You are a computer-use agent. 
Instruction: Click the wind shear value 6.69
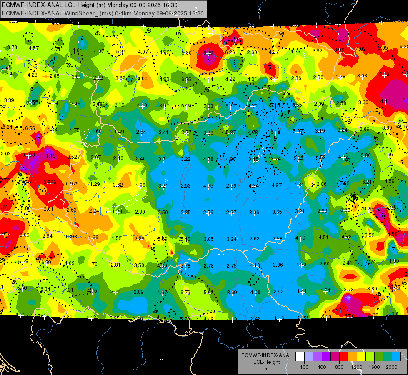pyautogui.click(x=208, y=53)
